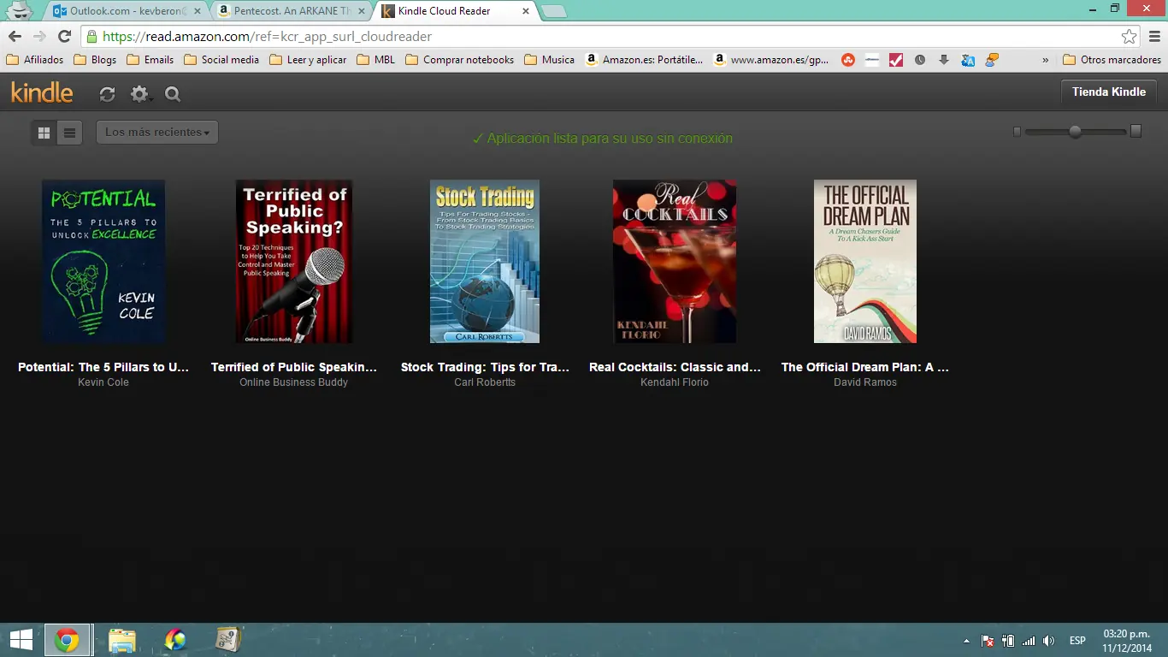This screenshot has width=1168, height=657.
Task: Click the orange kindle logo
Action: pyautogui.click(x=42, y=92)
